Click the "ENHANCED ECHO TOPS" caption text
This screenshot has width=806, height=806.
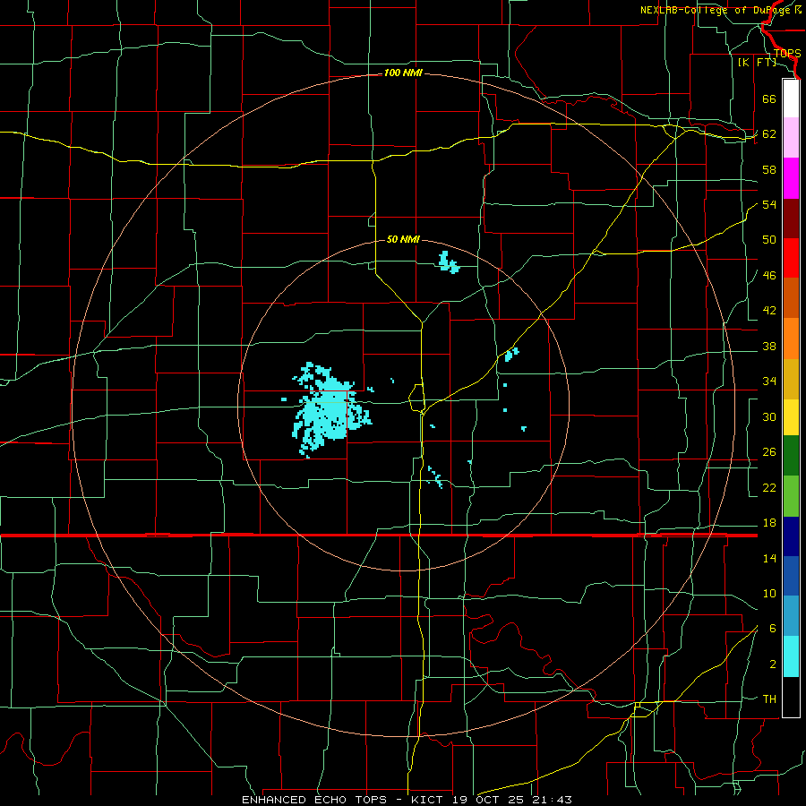(314, 800)
